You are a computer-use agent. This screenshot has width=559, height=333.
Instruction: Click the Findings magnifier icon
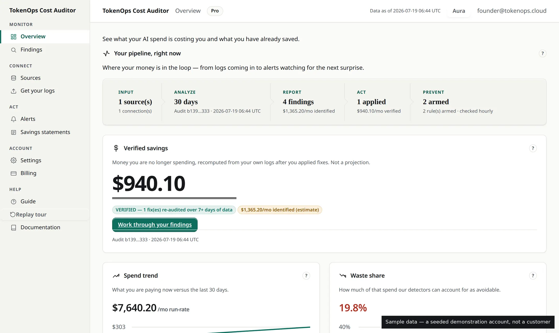pyautogui.click(x=14, y=50)
